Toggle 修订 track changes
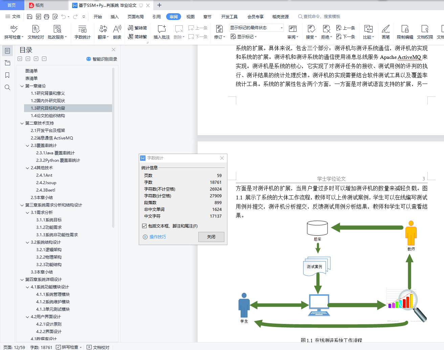 (x=220, y=32)
